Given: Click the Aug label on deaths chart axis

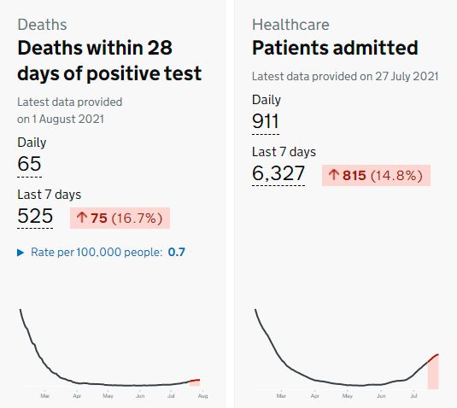Looking at the screenshot, I should tap(202, 396).
